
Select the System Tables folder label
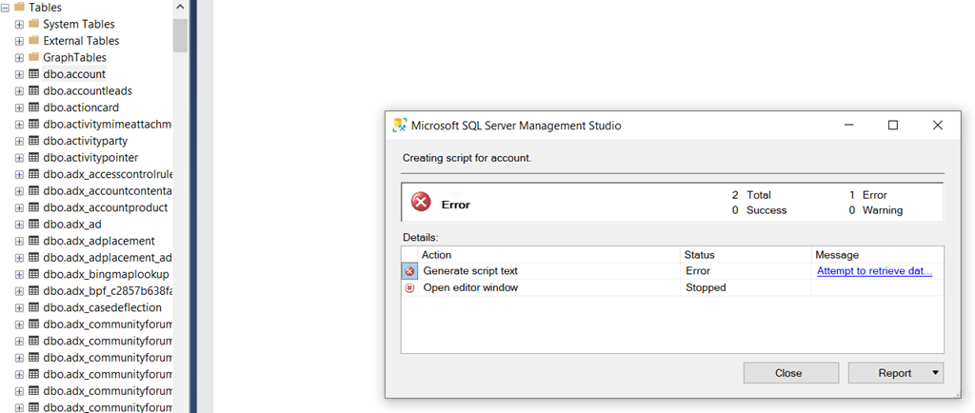79,24
